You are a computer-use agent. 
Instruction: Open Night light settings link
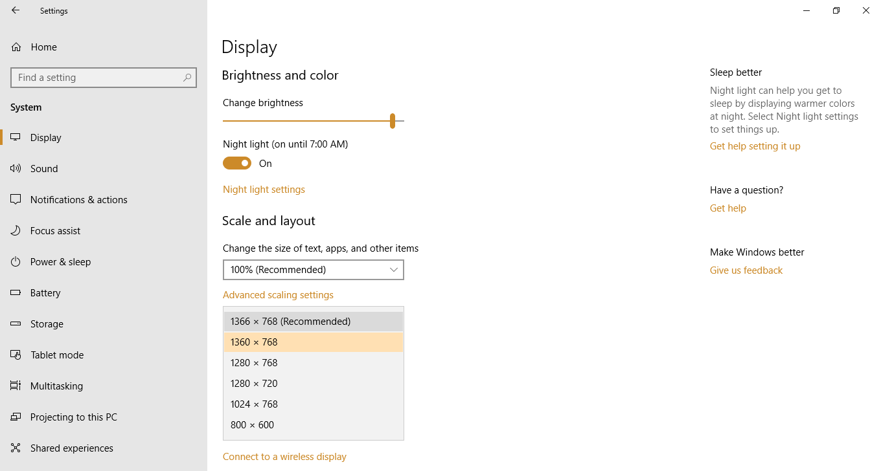point(264,189)
